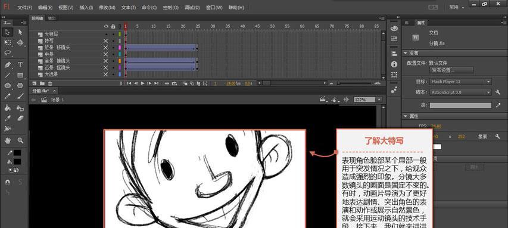Select the Oval tool

8,86
